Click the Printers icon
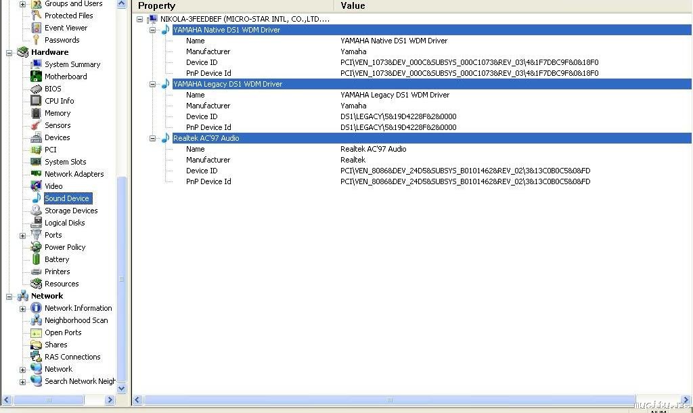This screenshot has height=413, width=693. tap(37, 271)
